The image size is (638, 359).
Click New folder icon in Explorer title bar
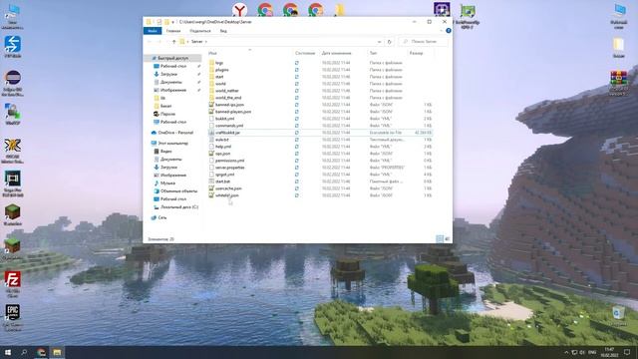(x=166, y=22)
